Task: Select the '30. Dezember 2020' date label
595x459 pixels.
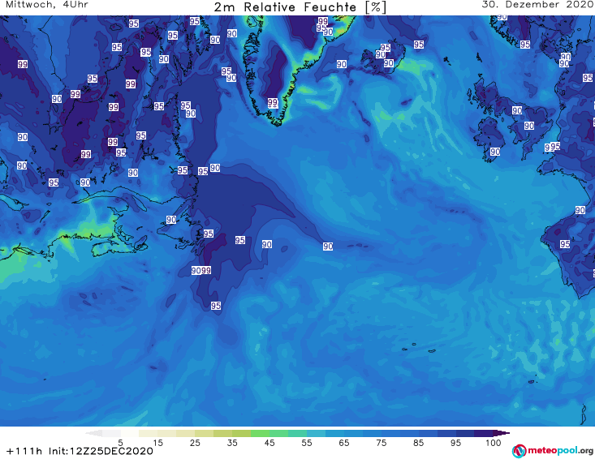Action: (x=538, y=5)
